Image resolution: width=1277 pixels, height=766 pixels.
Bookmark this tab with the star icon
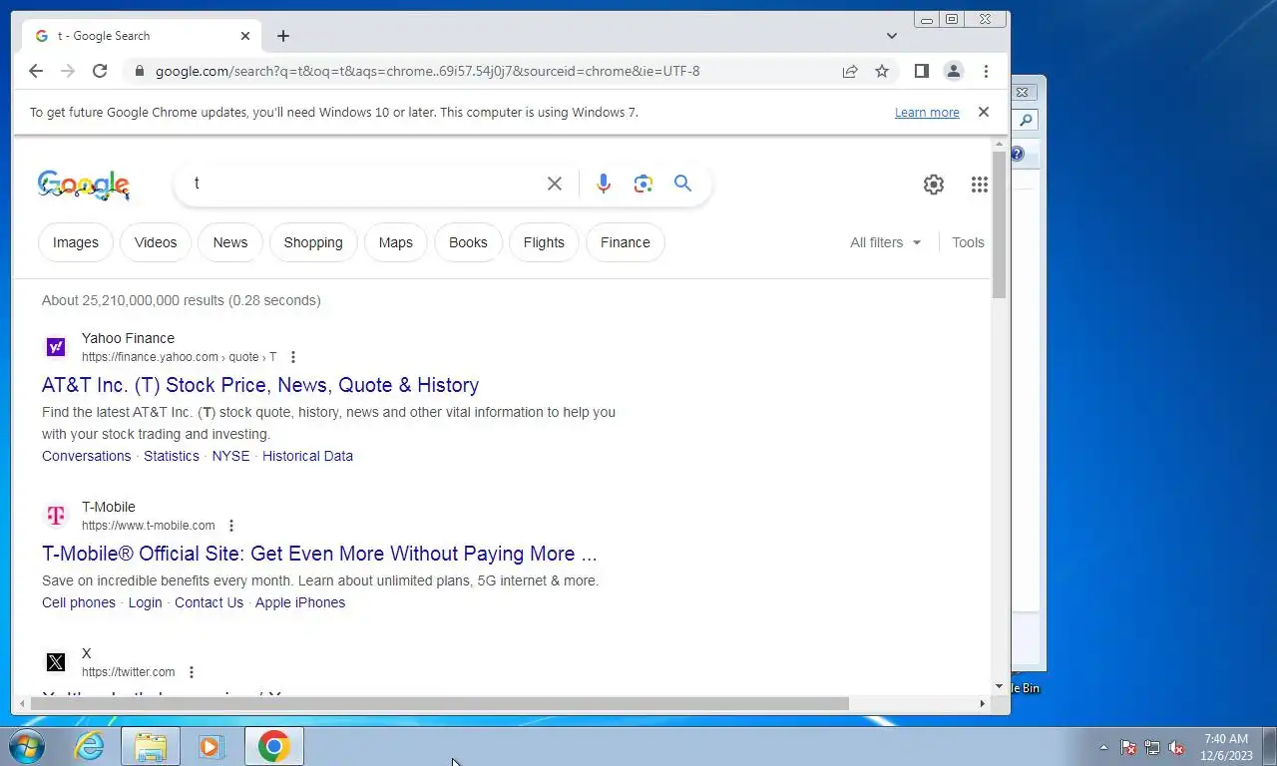882,71
